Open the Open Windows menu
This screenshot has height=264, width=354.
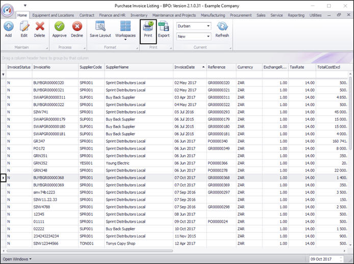(x=16, y=259)
